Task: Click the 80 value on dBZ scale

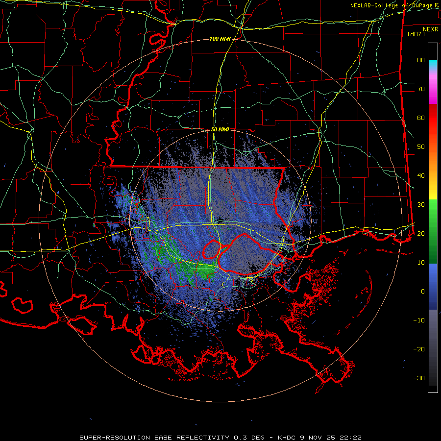Action: 421,60
